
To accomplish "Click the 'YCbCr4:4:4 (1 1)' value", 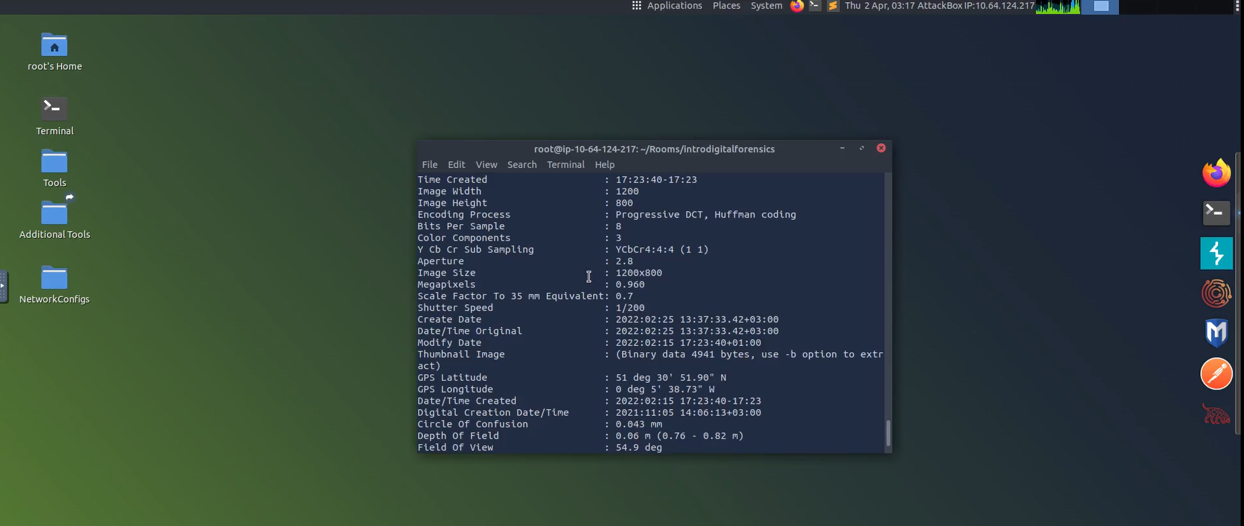I will tap(662, 250).
